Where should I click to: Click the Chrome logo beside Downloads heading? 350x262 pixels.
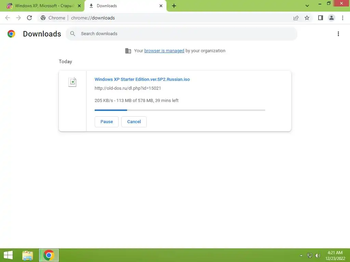pyautogui.click(x=11, y=34)
